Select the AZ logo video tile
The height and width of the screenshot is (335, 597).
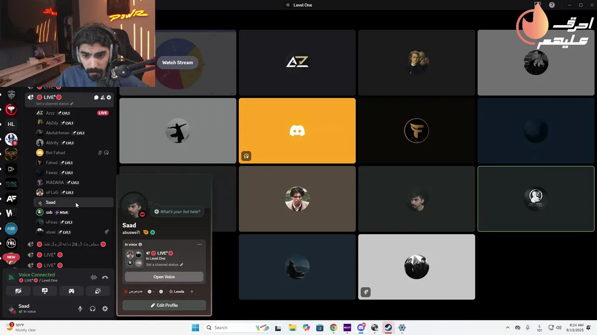click(x=297, y=62)
